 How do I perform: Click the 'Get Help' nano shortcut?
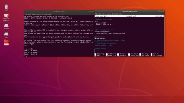pos(99,54)
